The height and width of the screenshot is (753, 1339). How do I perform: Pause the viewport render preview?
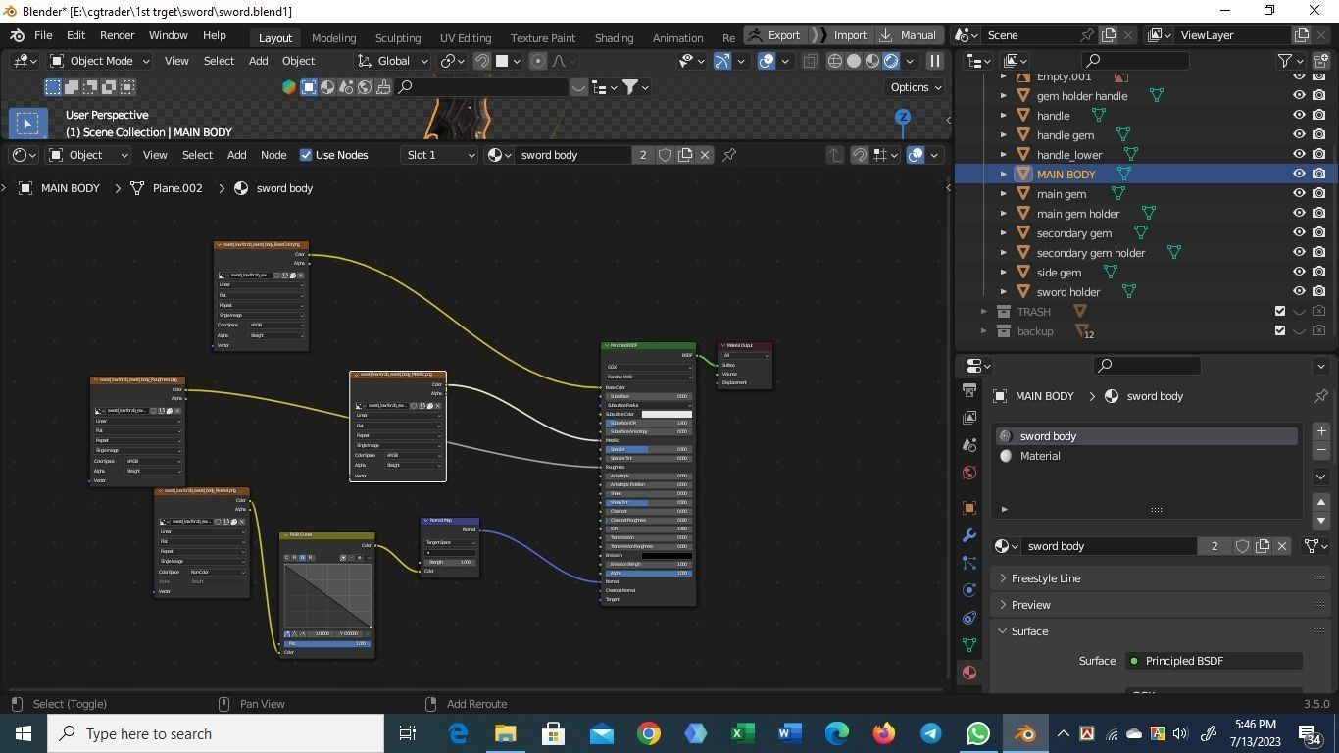(935, 61)
